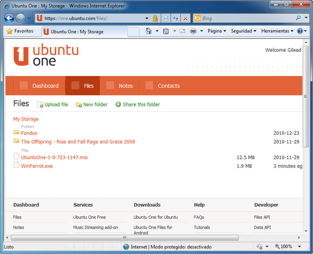The width and height of the screenshot is (313, 254).
Task: Click the Internet zone globe icon
Action: tap(126, 247)
